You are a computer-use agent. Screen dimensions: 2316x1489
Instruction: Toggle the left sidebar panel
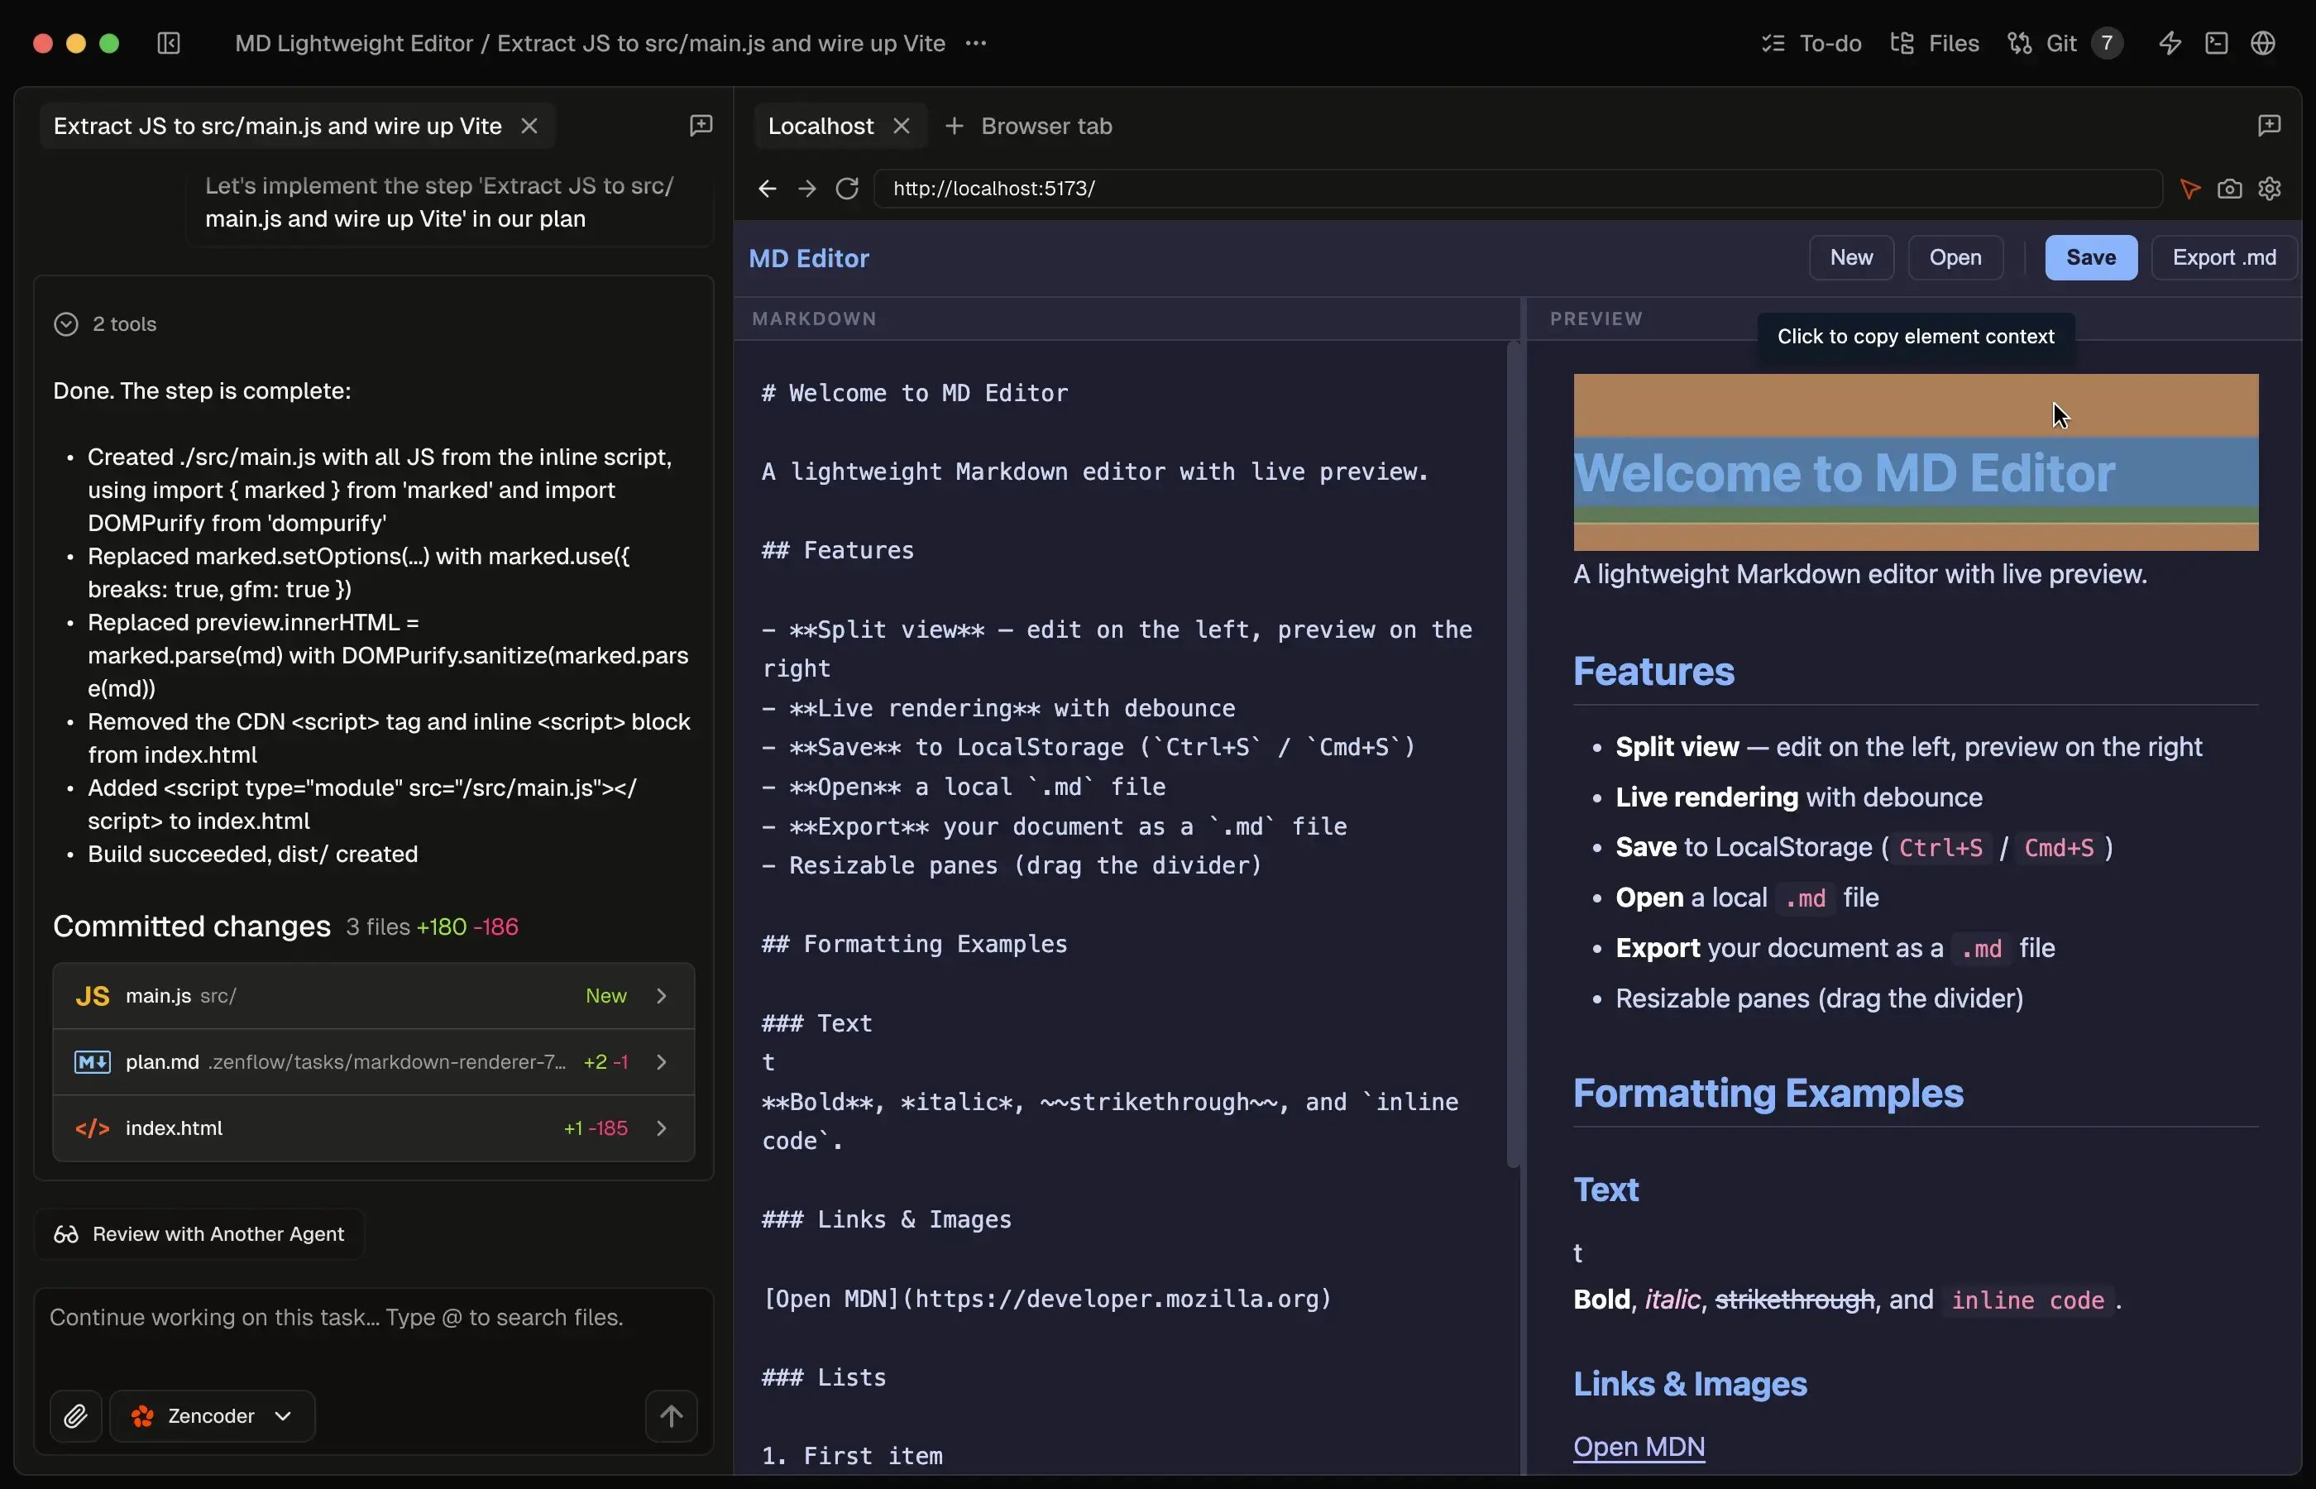(168, 42)
